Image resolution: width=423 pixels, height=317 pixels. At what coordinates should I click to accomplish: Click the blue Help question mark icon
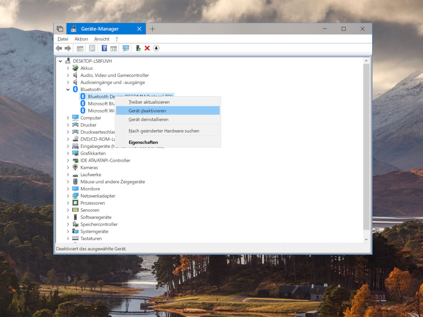[104, 48]
